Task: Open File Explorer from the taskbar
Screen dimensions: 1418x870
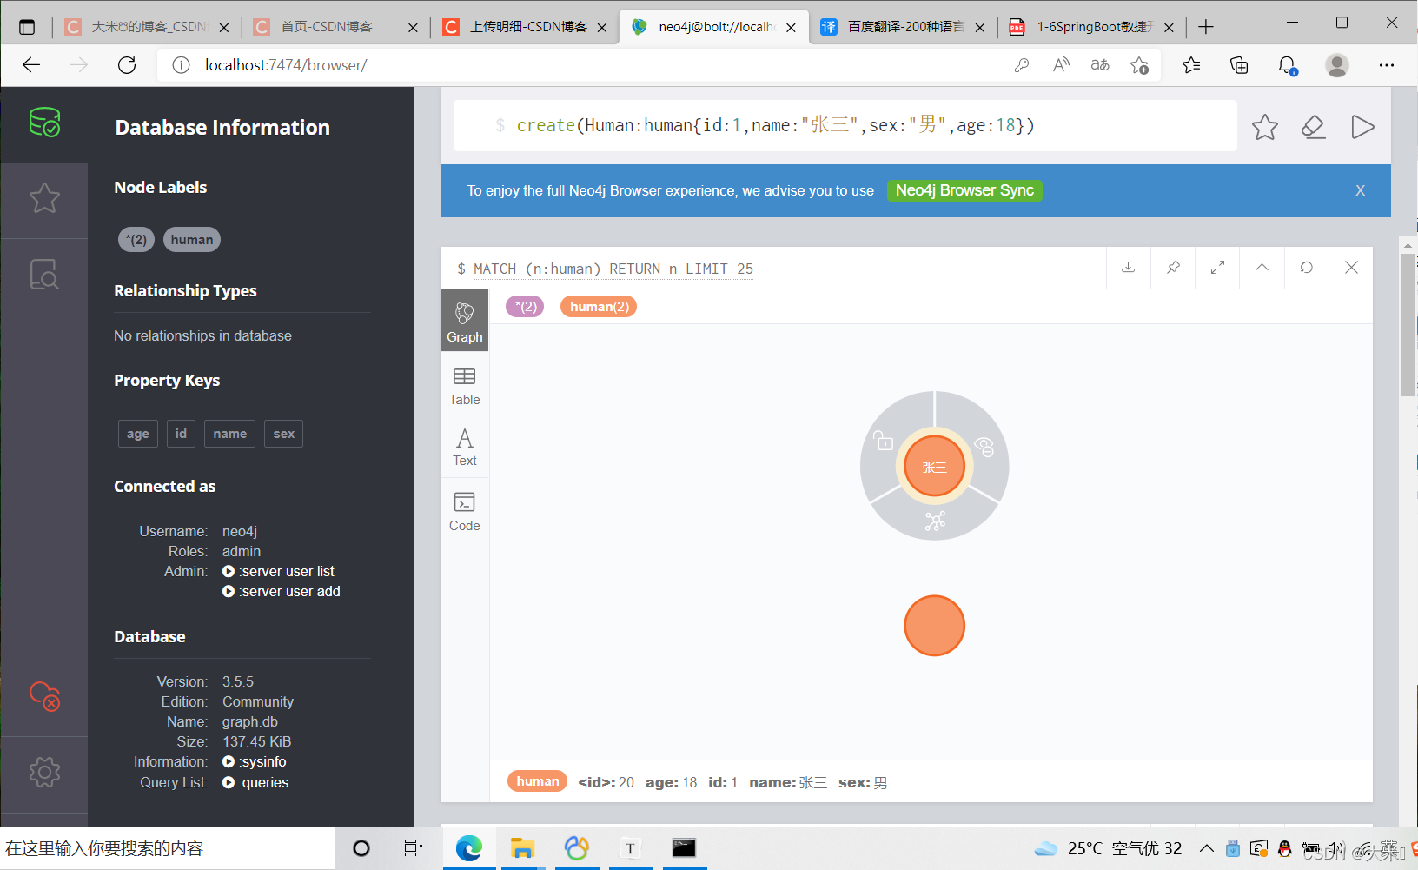Action: 522,848
